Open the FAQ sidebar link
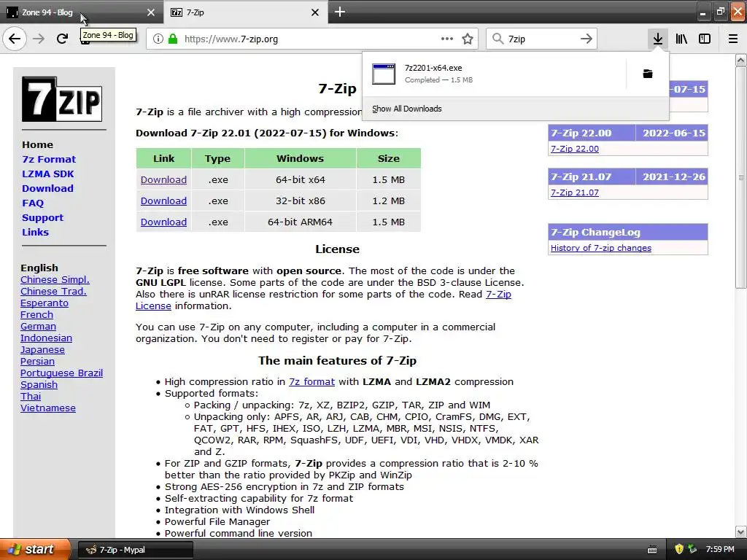The height and width of the screenshot is (560, 747). point(33,203)
